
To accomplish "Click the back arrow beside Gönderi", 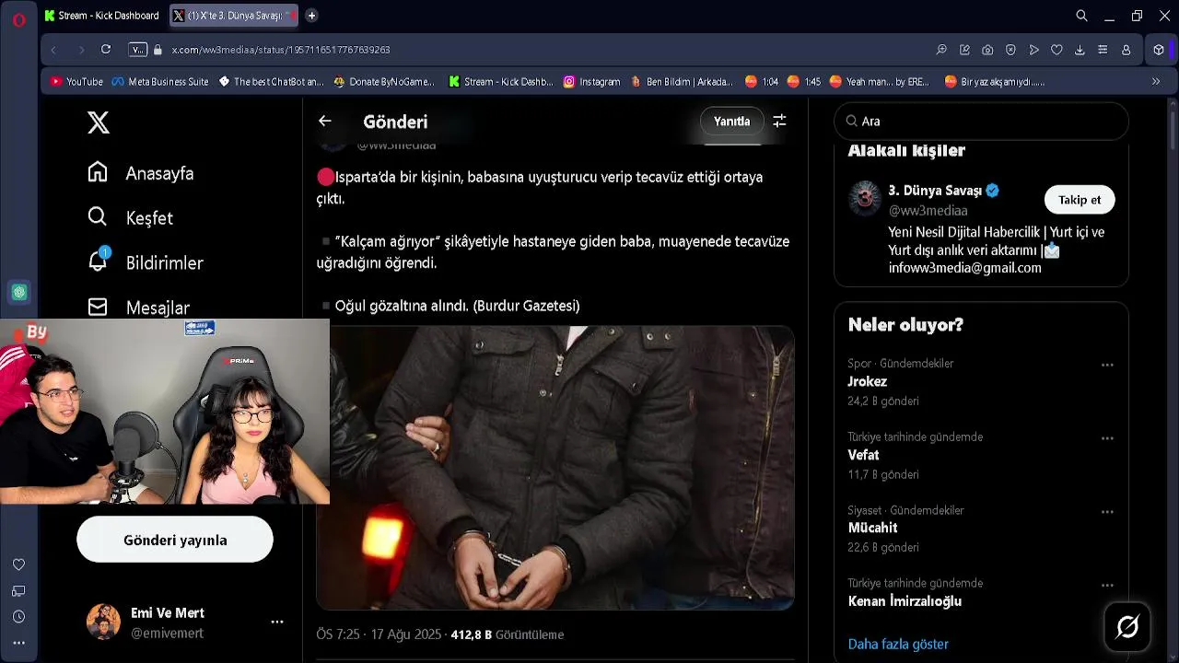I will 325,121.
